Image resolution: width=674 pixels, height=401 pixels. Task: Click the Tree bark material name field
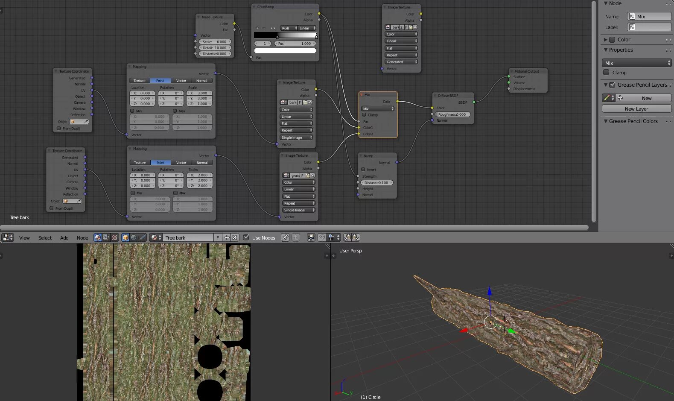pos(188,237)
